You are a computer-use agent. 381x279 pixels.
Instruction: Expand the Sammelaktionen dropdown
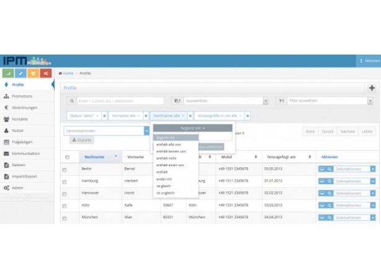[147, 131]
